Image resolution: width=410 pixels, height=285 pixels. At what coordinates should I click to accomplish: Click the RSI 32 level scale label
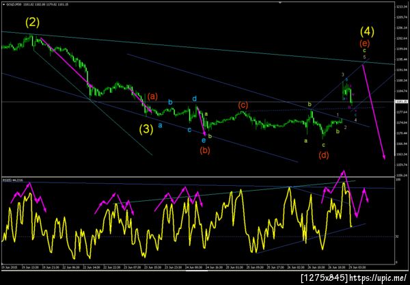397,236
